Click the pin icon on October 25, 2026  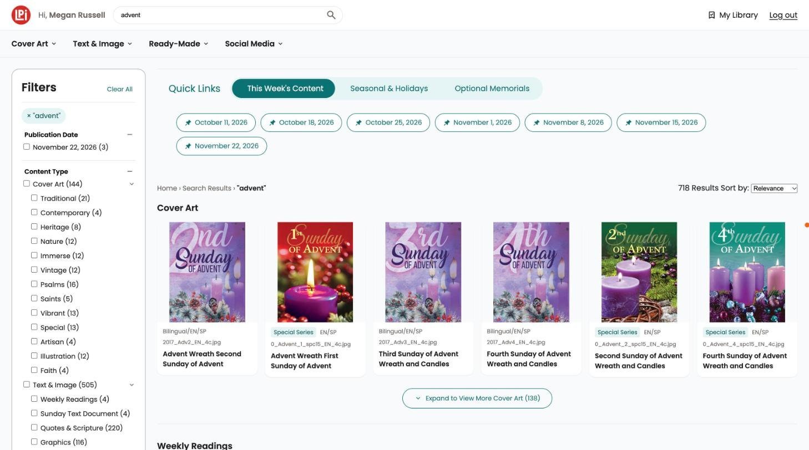tap(358, 122)
